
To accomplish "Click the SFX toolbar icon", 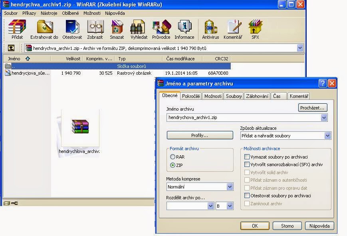I will click(x=255, y=30).
